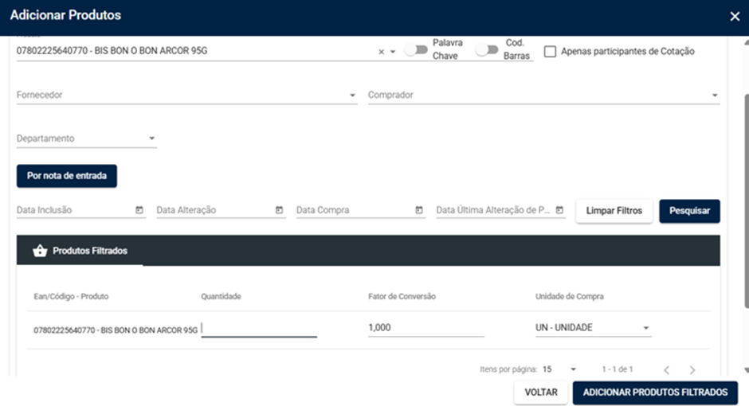Image resolution: width=749 pixels, height=406 pixels.
Task: Go to previous page arrow
Action: tap(667, 369)
